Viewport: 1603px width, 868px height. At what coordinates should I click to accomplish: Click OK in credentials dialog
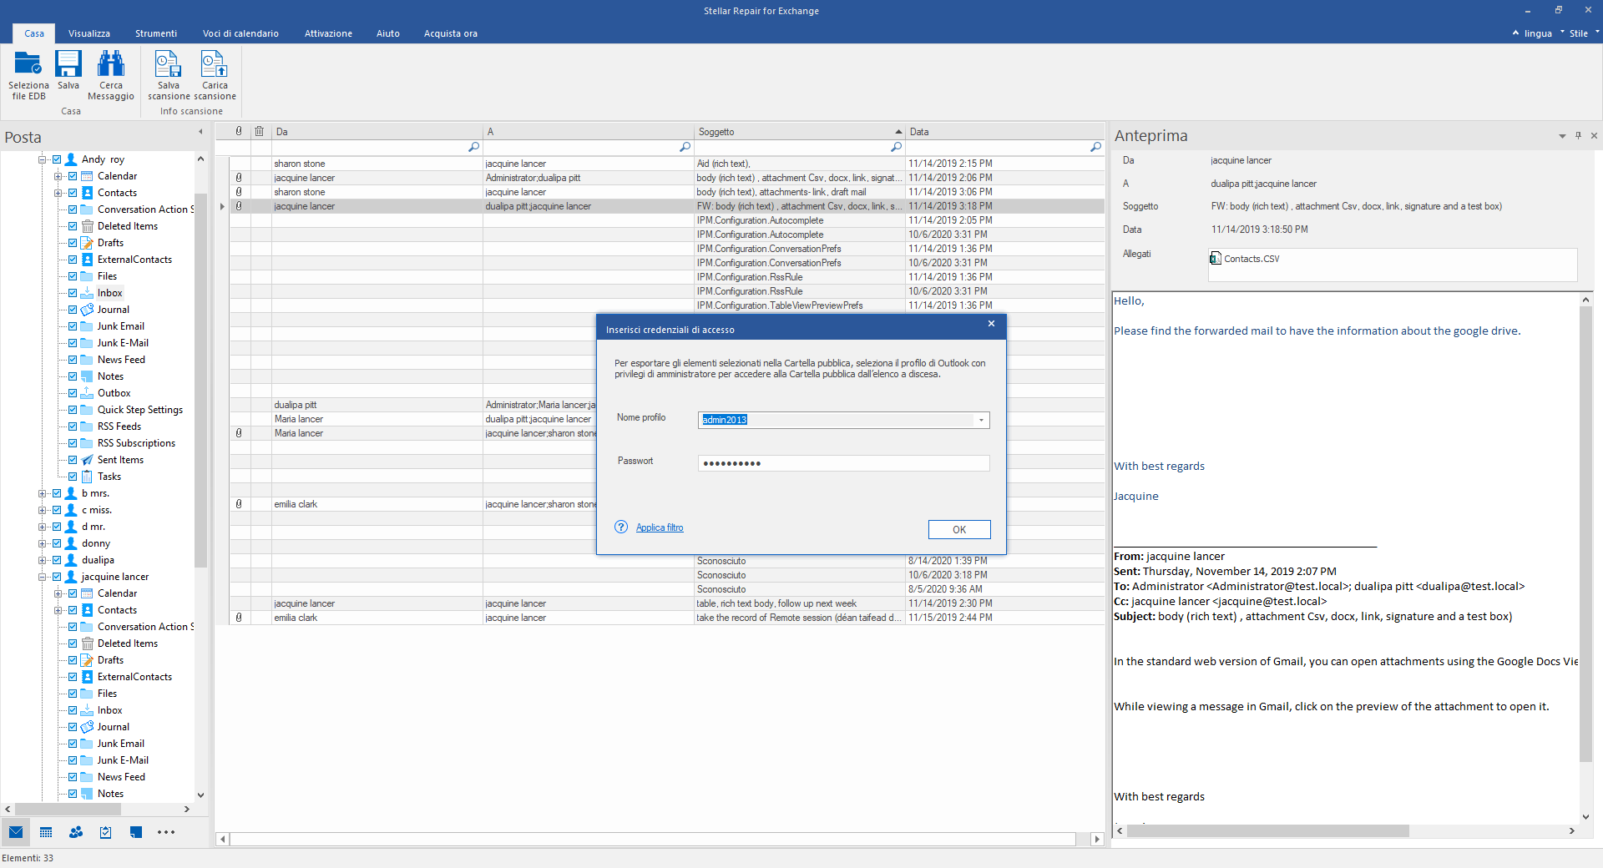coord(959,529)
